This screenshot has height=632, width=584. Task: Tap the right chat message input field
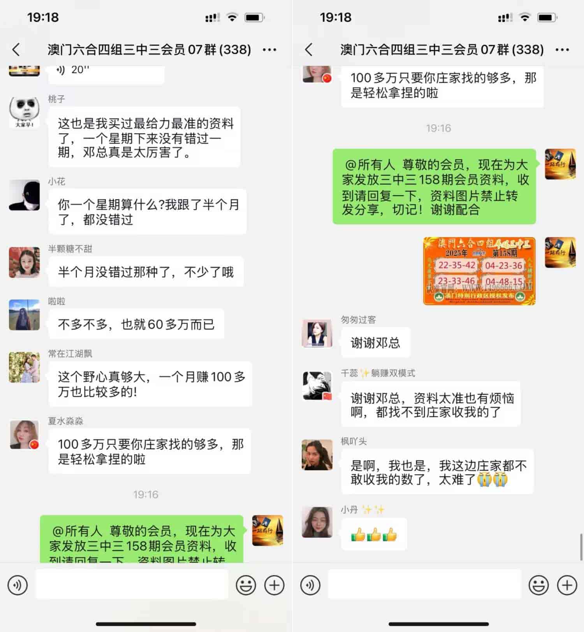[x=425, y=584]
